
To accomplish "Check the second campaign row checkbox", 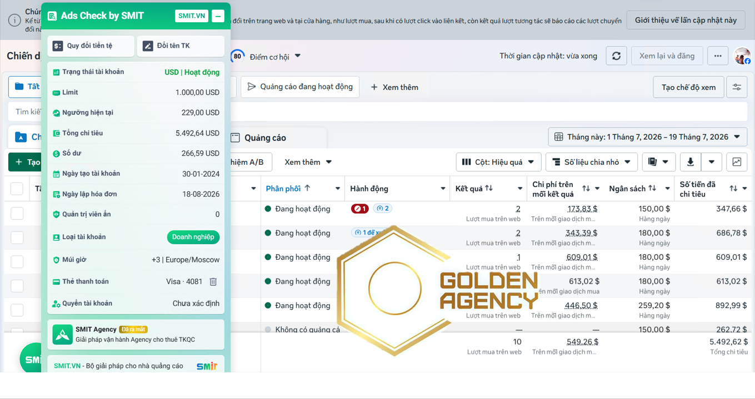I will click(17, 238).
